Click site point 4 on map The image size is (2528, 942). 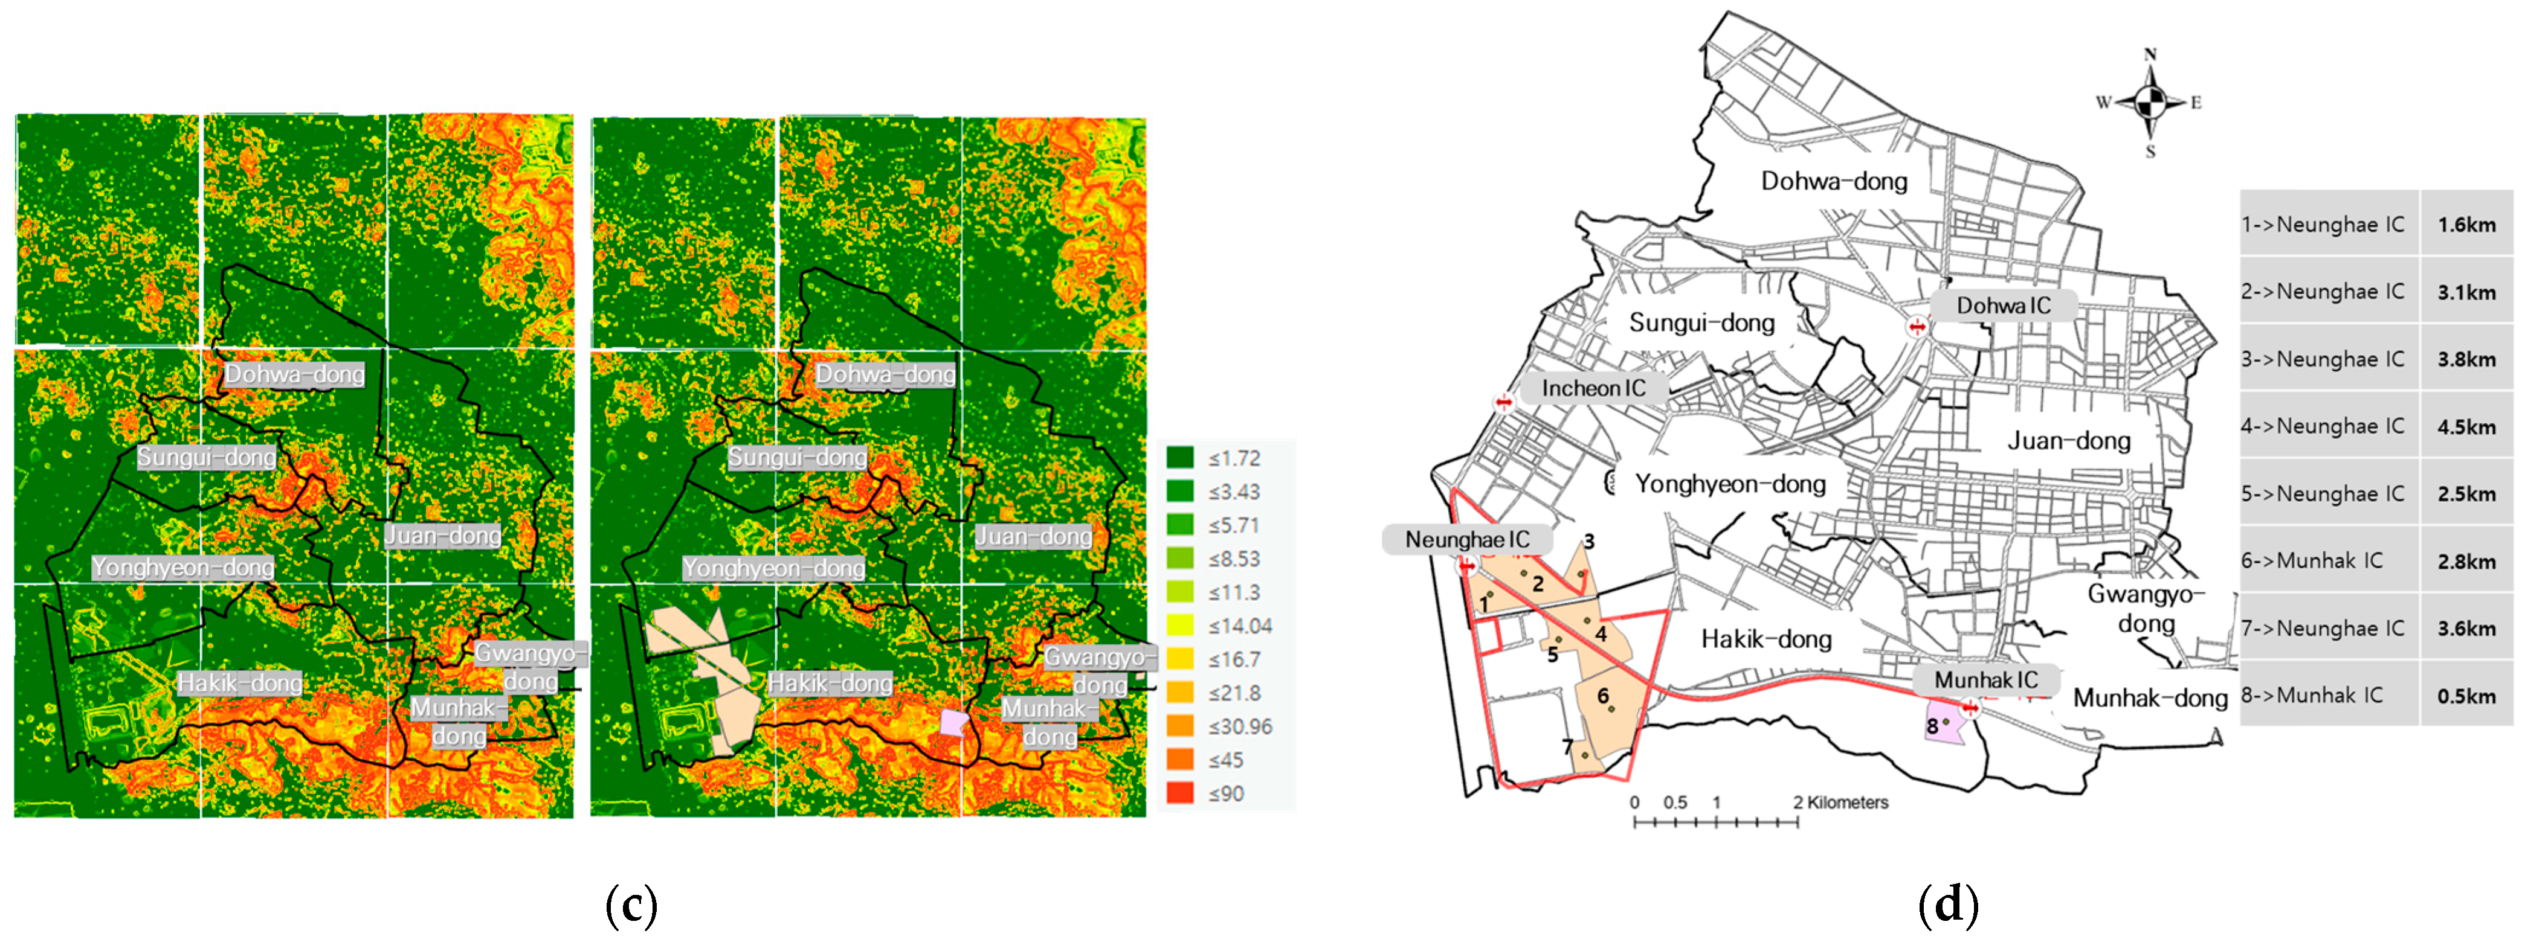(1586, 620)
